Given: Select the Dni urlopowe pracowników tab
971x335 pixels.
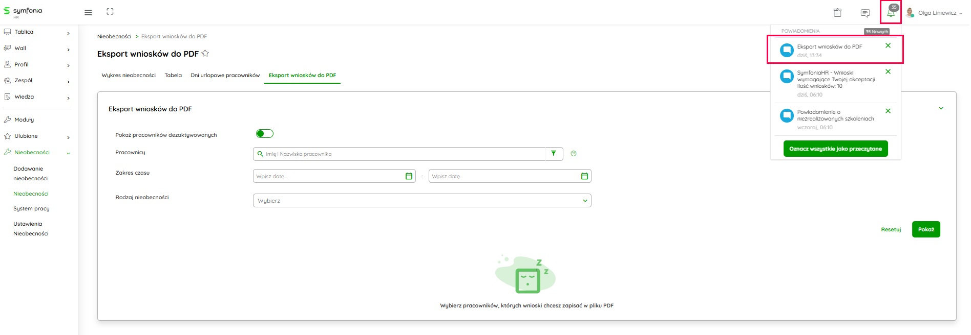Looking at the screenshot, I should pos(225,76).
